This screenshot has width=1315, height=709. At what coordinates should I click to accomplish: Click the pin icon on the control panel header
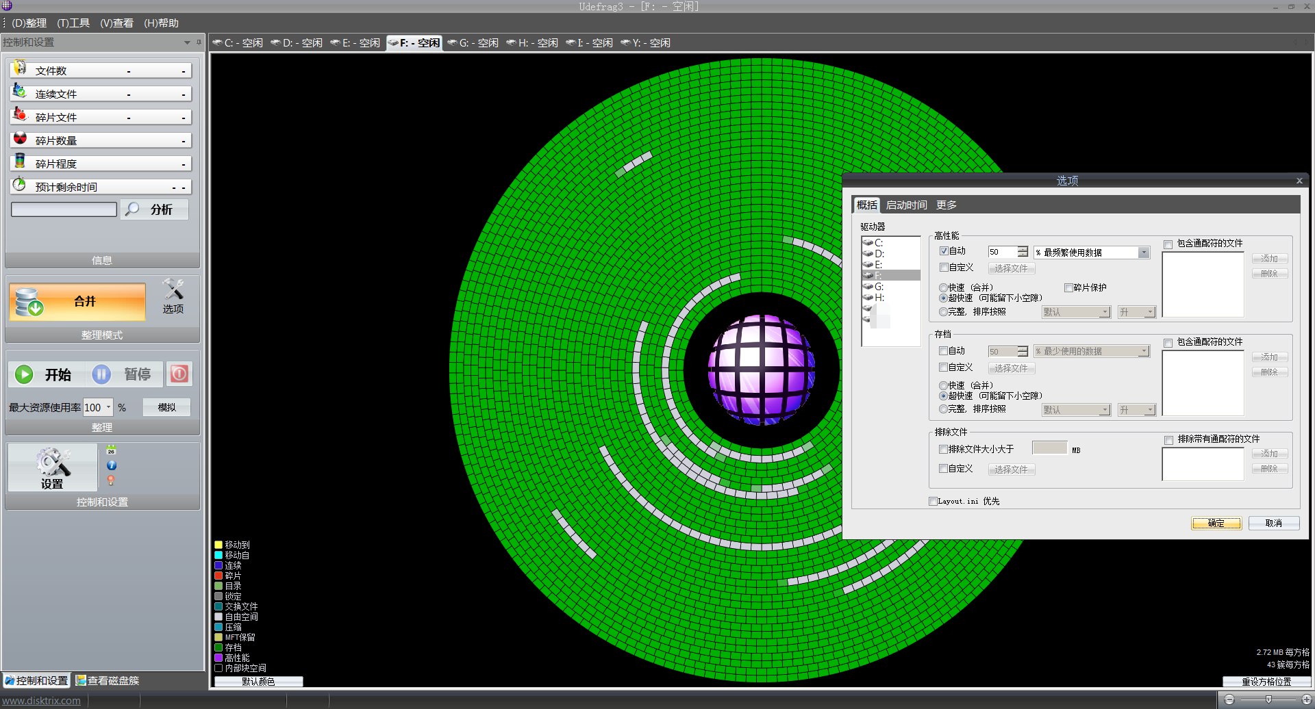pyautogui.click(x=199, y=42)
